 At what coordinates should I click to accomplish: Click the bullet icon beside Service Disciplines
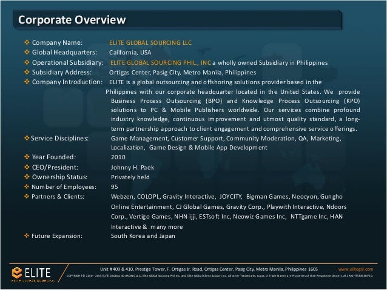27,138
